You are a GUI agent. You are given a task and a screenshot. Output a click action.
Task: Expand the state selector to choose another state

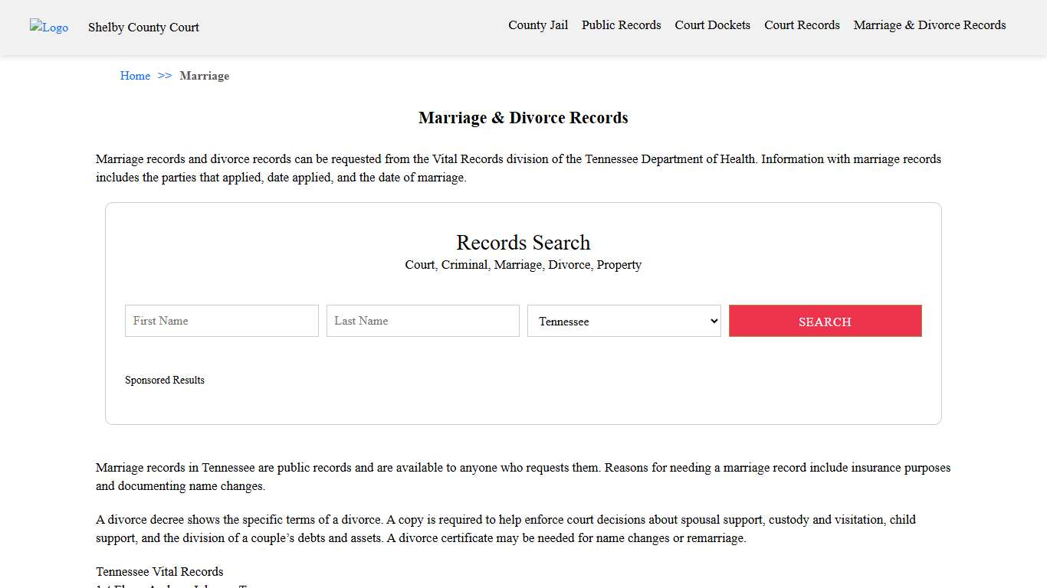pos(623,321)
